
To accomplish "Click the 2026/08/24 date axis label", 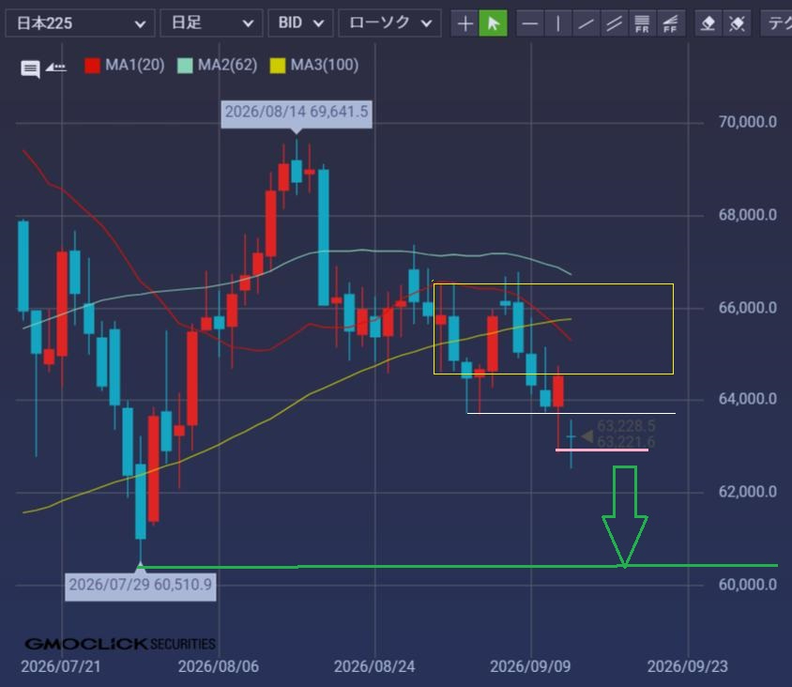I will (x=374, y=666).
